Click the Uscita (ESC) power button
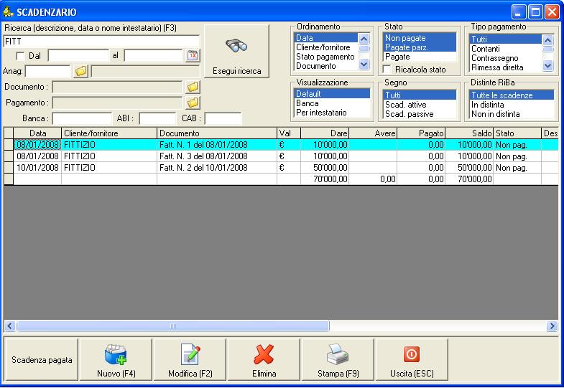This screenshot has height=388, width=564. click(x=412, y=359)
